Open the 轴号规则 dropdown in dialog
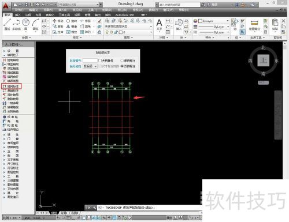Viewport: 289px width, 222px height. click(90, 66)
